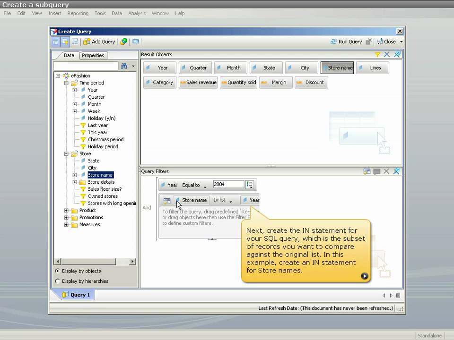Select Holiday (y/n) dimension in tree
Viewport: 454px width, 340px height.
tap(101, 118)
